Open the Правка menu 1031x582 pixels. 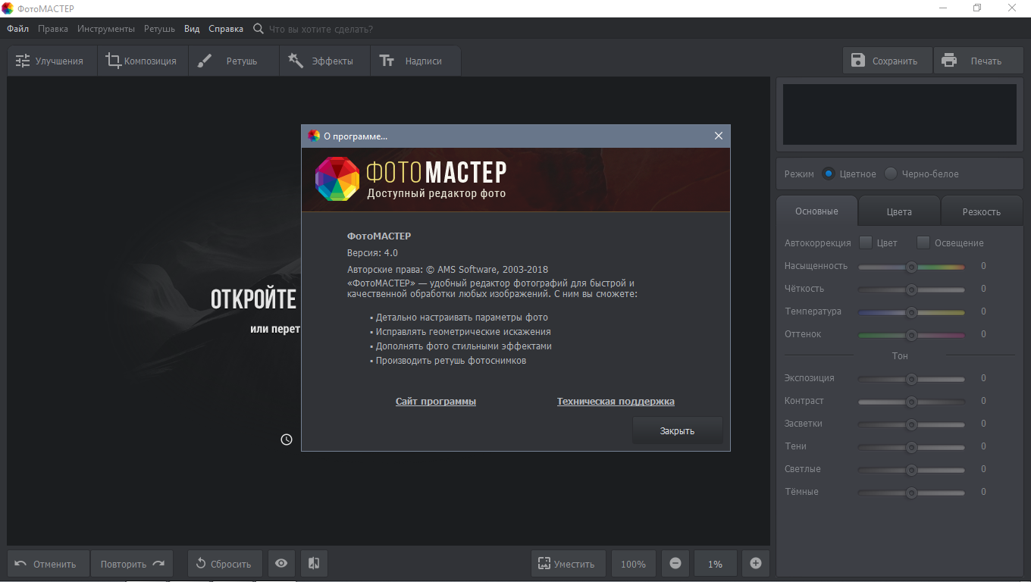coord(53,29)
